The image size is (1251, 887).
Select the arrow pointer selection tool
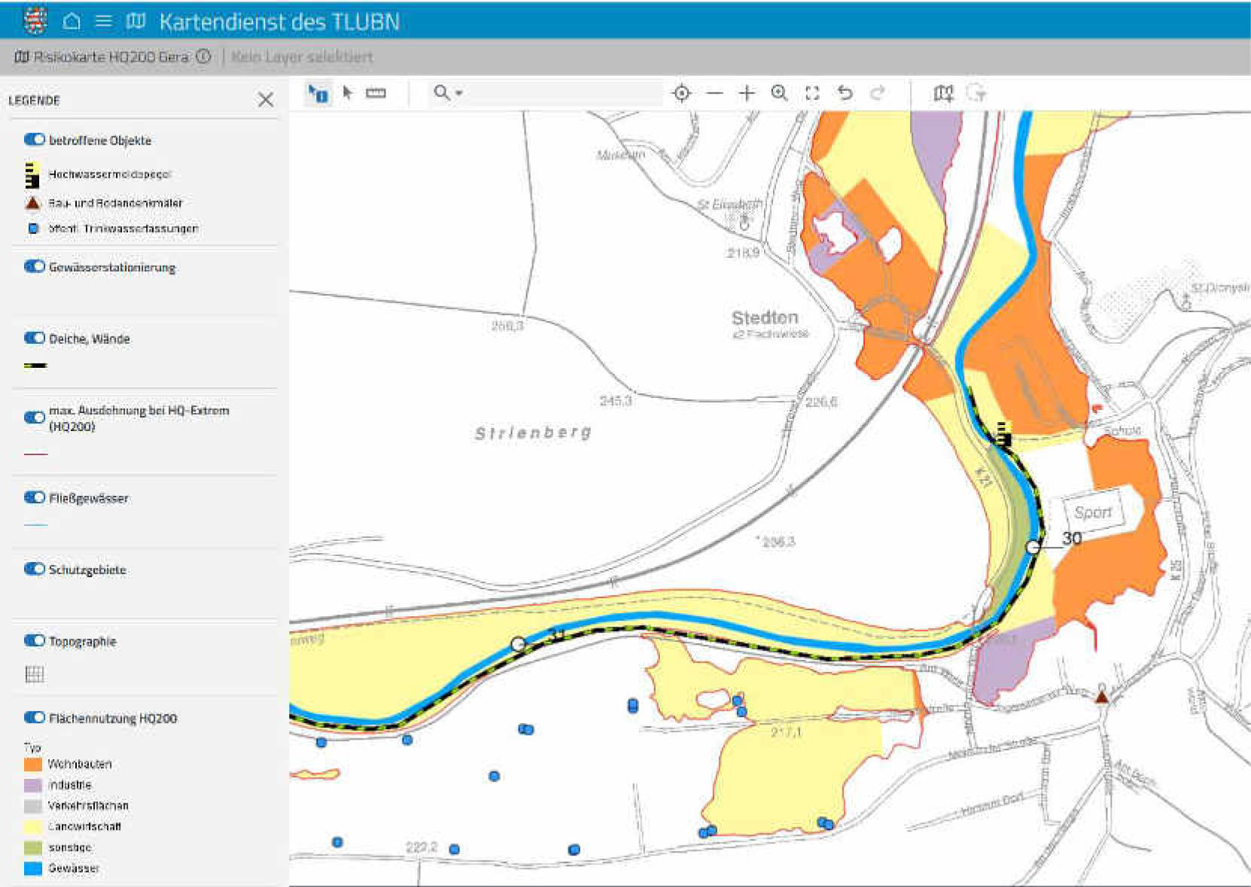(x=347, y=93)
